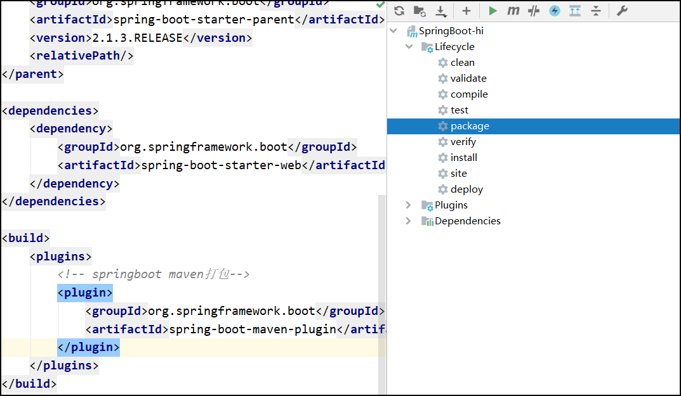Select the test lifecycle goal
The height and width of the screenshot is (396, 681).
(459, 110)
